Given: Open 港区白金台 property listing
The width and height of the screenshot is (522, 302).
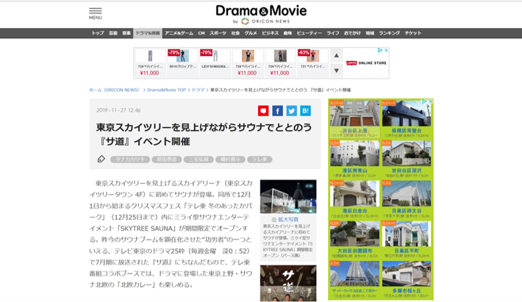Looking at the screenshot, I should (354, 200).
